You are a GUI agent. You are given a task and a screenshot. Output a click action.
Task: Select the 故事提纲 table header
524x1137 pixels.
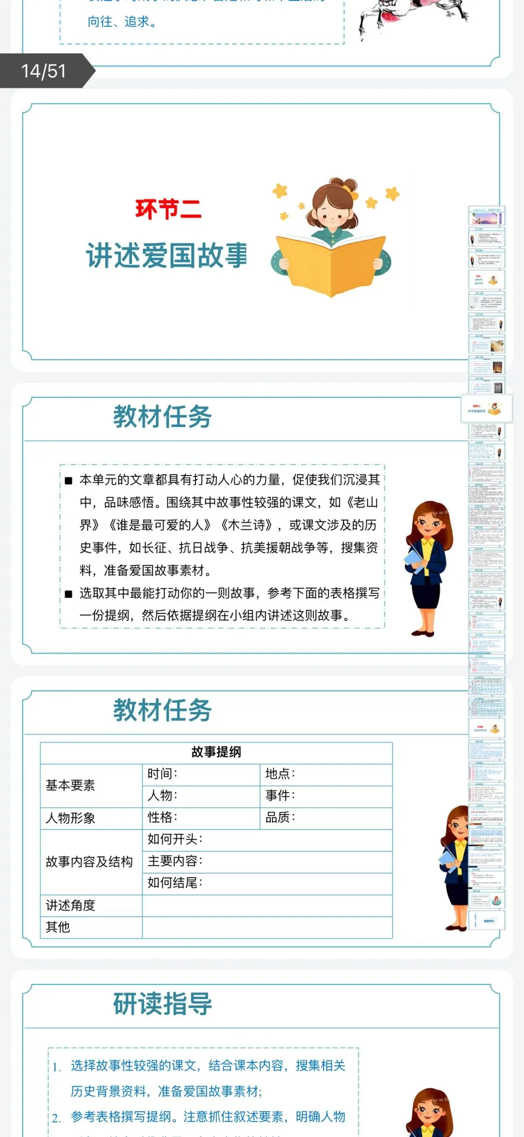pos(216,752)
